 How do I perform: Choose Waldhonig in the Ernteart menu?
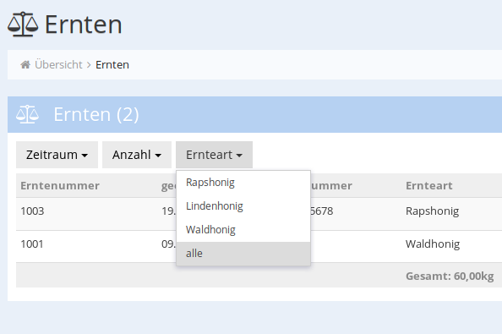[243, 230]
